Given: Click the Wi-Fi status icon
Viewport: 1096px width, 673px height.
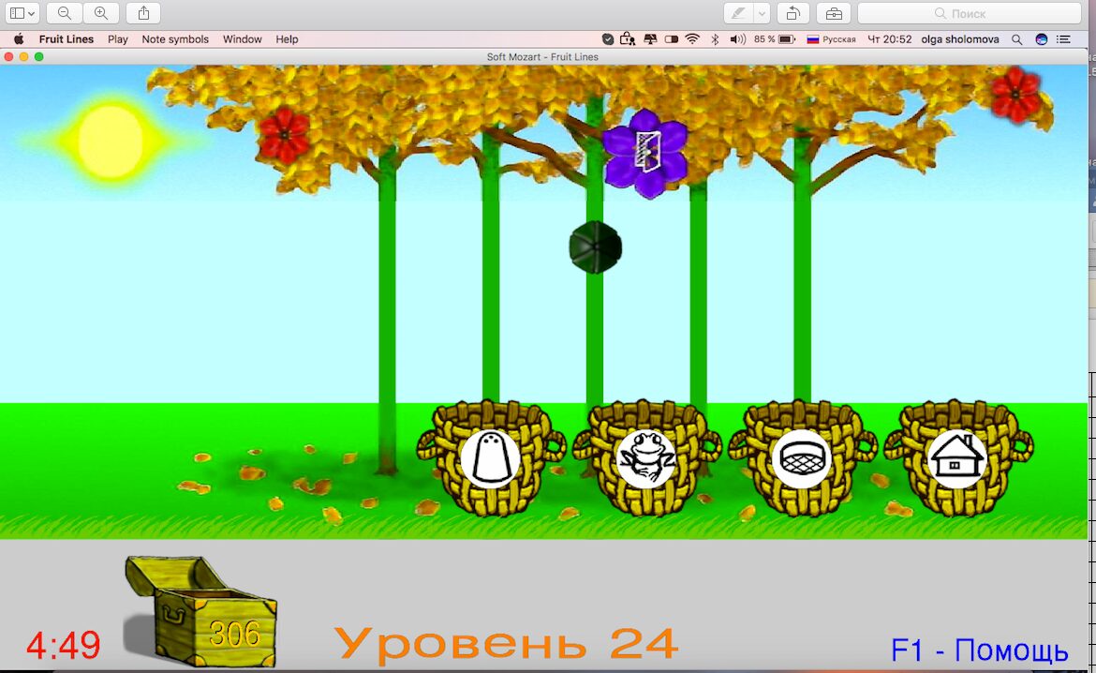Looking at the screenshot, I should tap(692, 39).
